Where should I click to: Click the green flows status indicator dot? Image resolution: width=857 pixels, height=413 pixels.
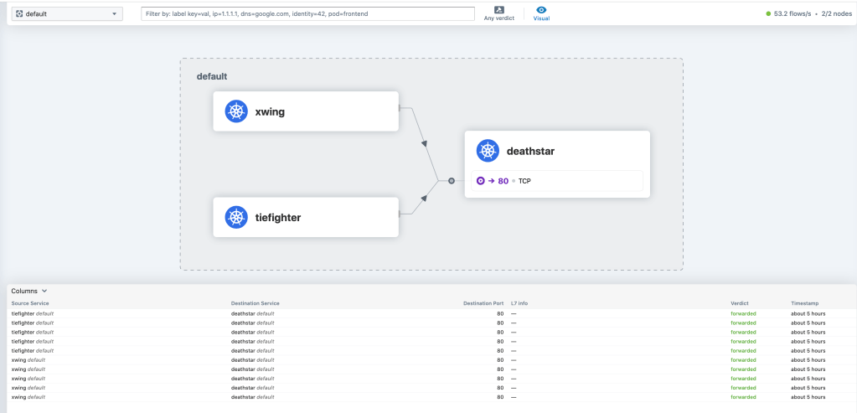768,14
